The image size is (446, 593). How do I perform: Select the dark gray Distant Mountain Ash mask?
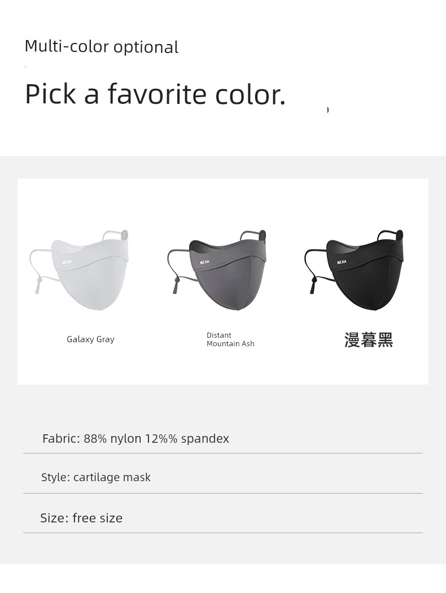coord(217,269)
